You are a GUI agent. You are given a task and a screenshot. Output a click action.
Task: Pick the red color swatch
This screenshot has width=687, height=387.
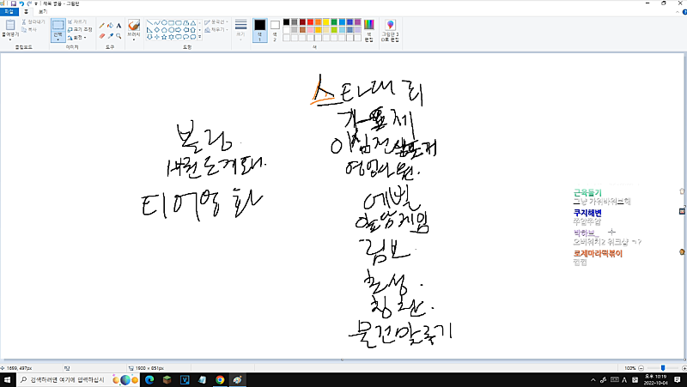tap(310, 22)
